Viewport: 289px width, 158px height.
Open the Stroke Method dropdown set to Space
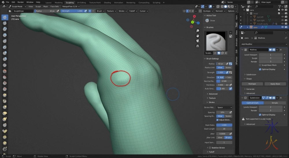click(224, 108)
